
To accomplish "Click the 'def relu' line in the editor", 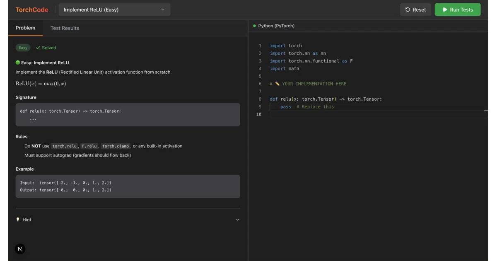I will pyautogui.click(x=326, y=99).
